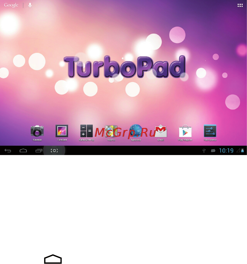Take a screenshot with the capture button

54,150
